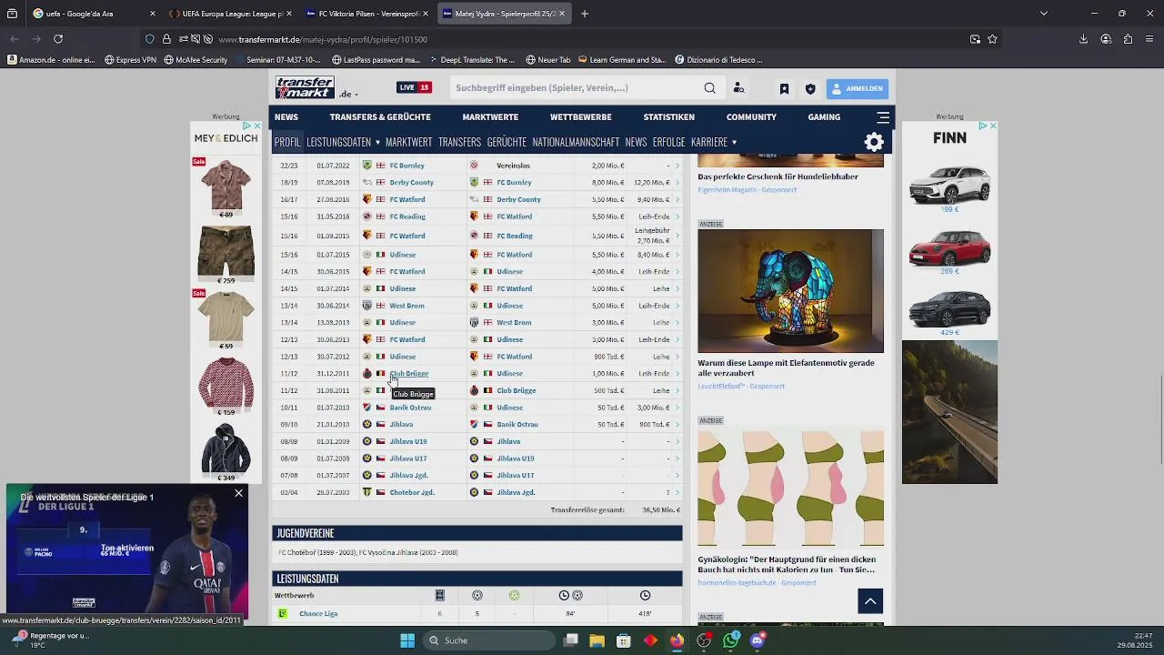Click the Suchbegriff eingeben search field
The height and width of the screenshot is (655, 1164).
[577, 88]
